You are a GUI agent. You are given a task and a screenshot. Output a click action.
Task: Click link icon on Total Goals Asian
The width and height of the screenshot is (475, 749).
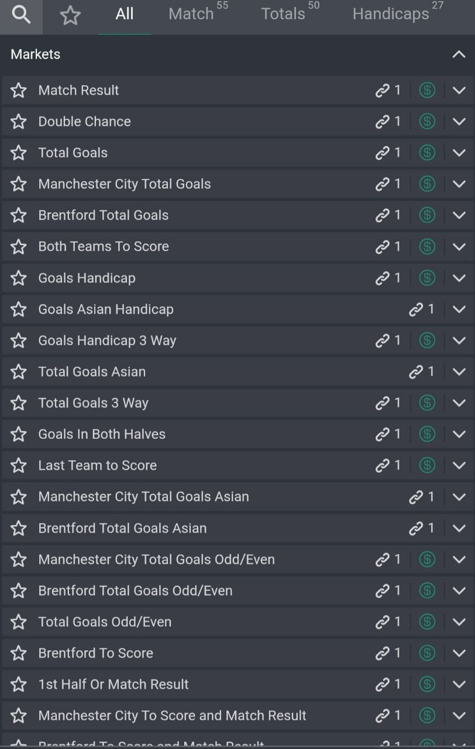point(416,372)
